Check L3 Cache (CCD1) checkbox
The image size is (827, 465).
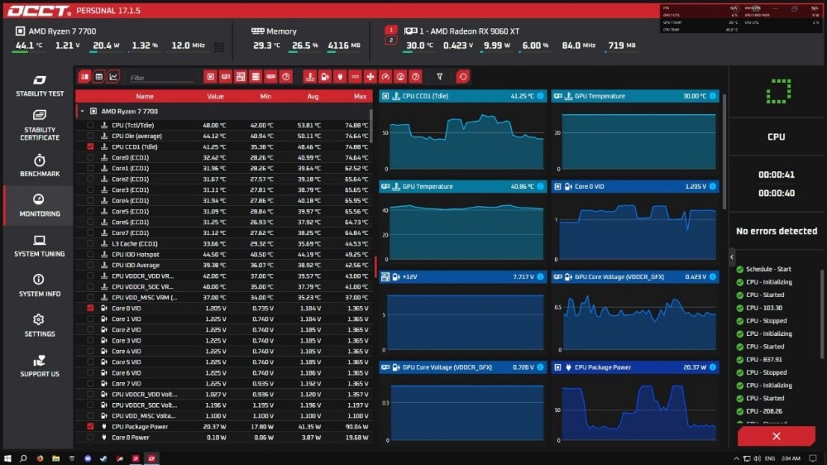pyautogui.click(x=90, y=244)
